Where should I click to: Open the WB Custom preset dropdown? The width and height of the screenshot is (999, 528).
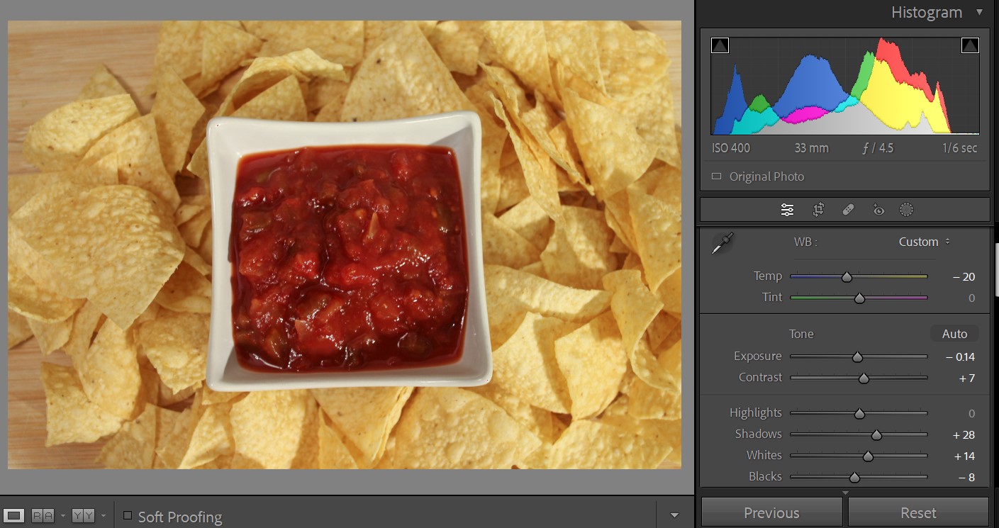(924, 242)
